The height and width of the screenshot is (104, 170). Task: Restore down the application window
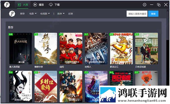159,5
